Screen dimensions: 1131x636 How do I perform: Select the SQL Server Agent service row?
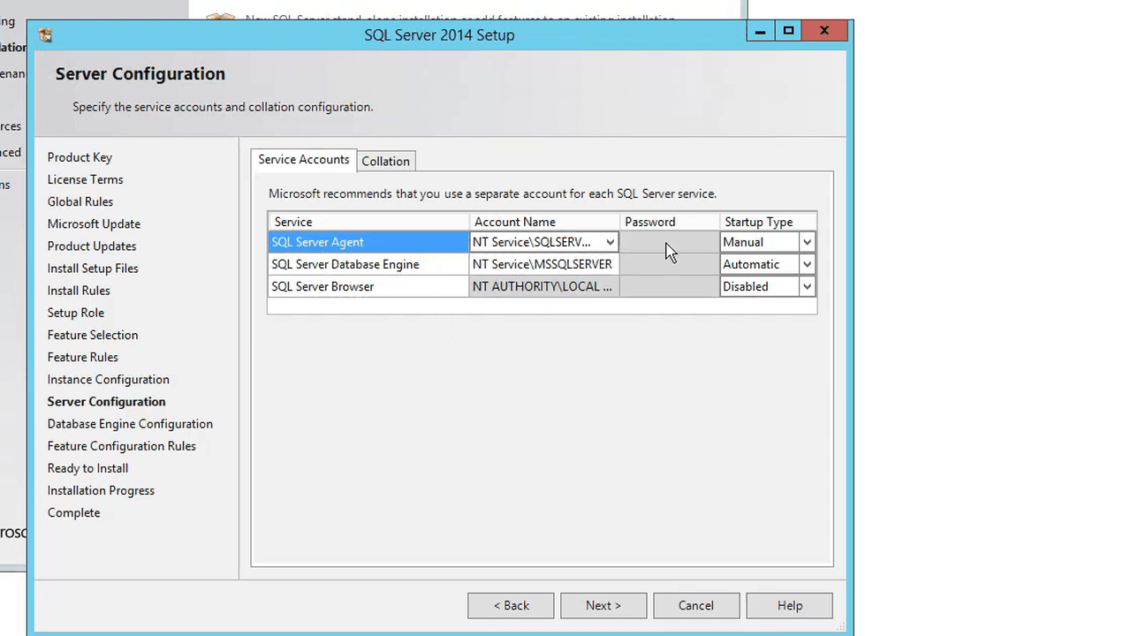coord(368,242)
